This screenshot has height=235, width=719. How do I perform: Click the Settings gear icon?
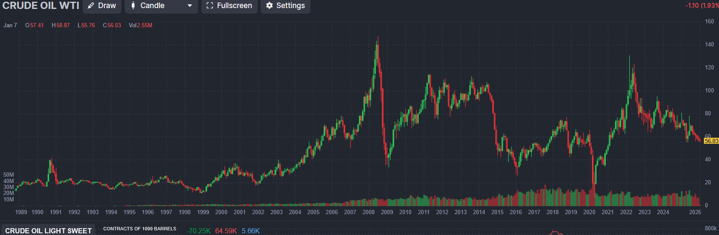point(269,6)
